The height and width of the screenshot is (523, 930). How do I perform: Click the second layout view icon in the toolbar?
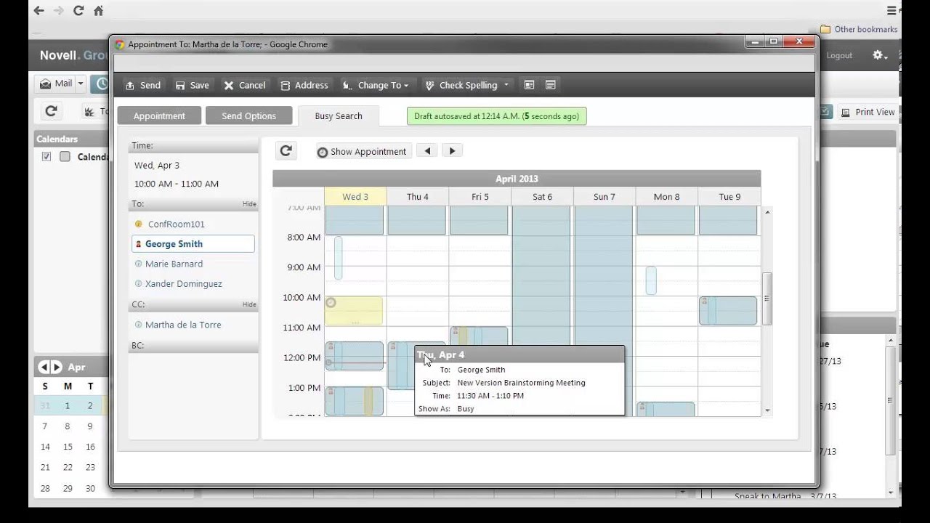pyautogui.click(x=551, y=85)
